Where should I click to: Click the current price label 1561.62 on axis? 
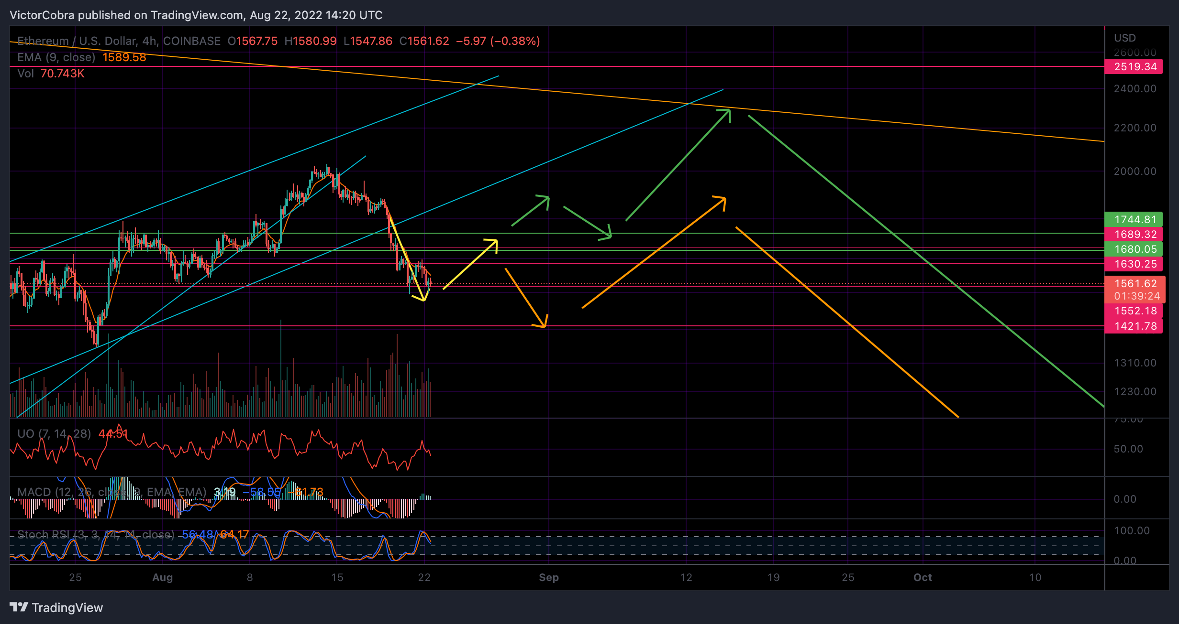1135,283
